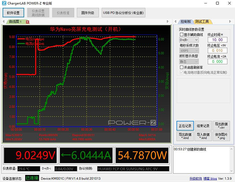
Task: Switch to the 测试工具 tab
Action: pyautogui.click(x=202, y=22)
